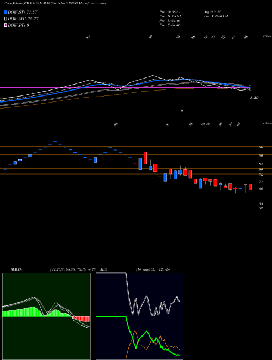Click the 'Pre L: 64.46' value

[x=170, y=21]
